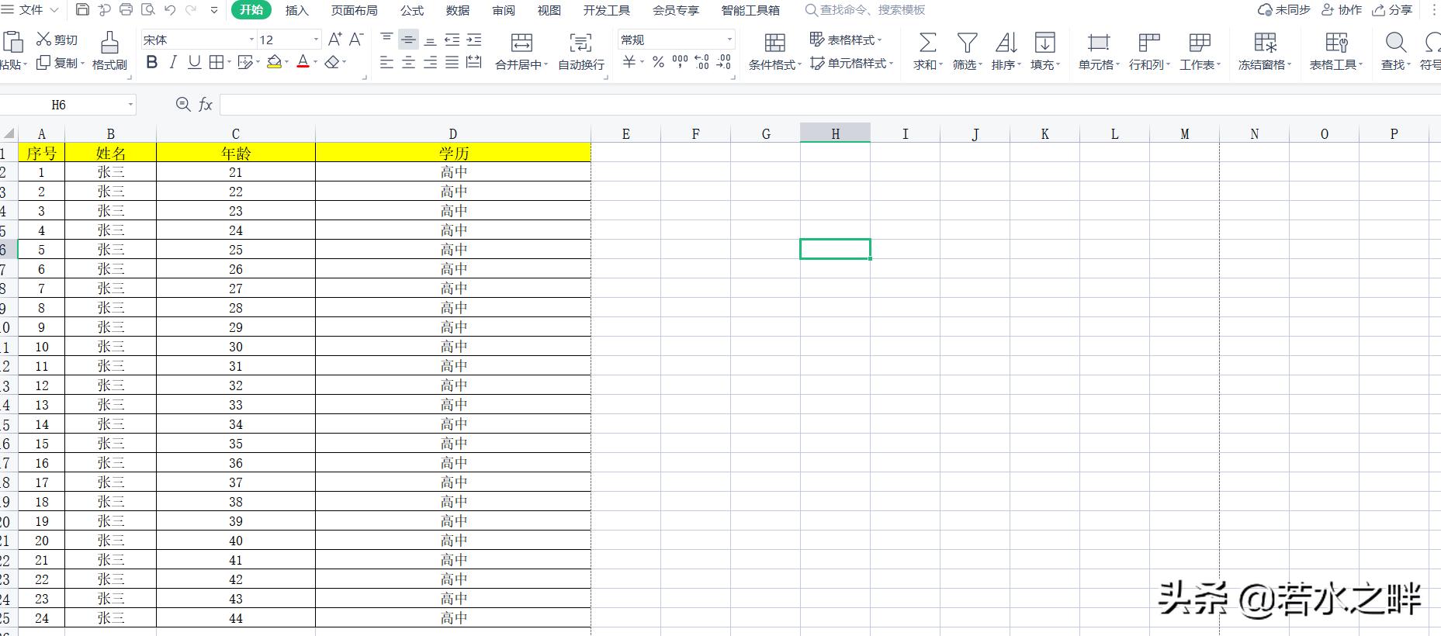Toggle bold formatting

152,62
